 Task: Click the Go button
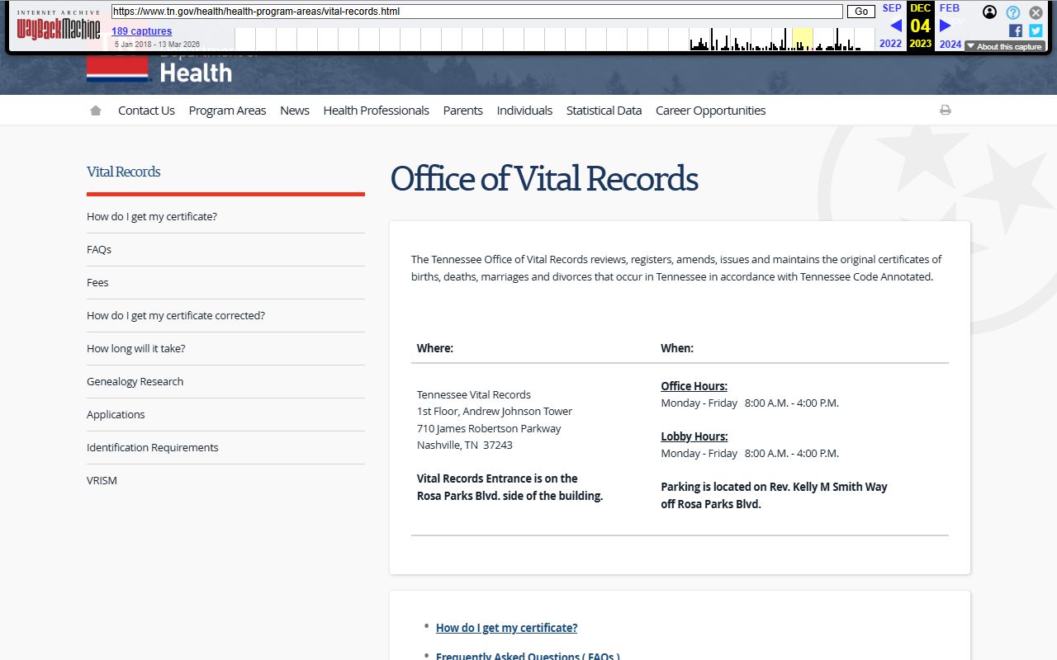[x=861, y=12]
